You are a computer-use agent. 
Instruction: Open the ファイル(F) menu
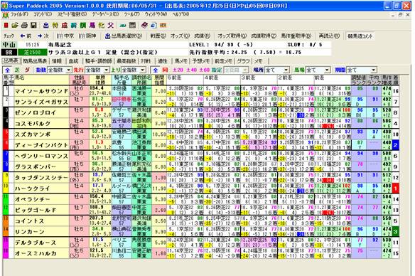pos(19,14)
